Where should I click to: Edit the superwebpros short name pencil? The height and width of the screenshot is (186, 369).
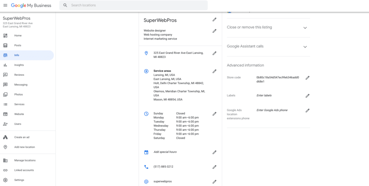[x=214, y=182]
